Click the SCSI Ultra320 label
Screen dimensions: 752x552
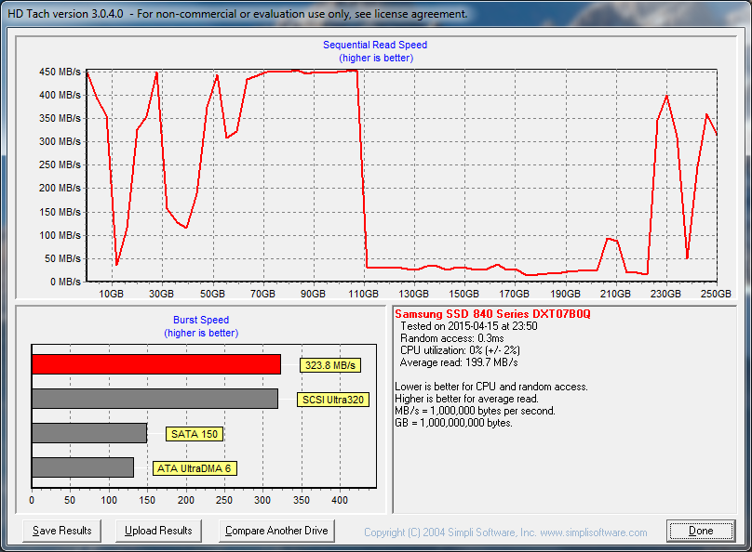click(333, 400)
